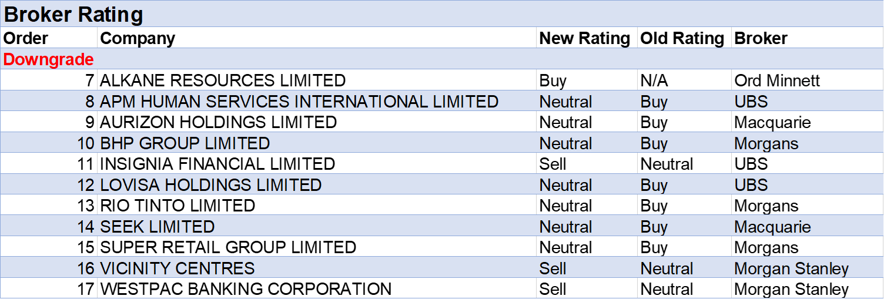
Task: Click row number 12 cell
Action: click(x=86, y=185)
